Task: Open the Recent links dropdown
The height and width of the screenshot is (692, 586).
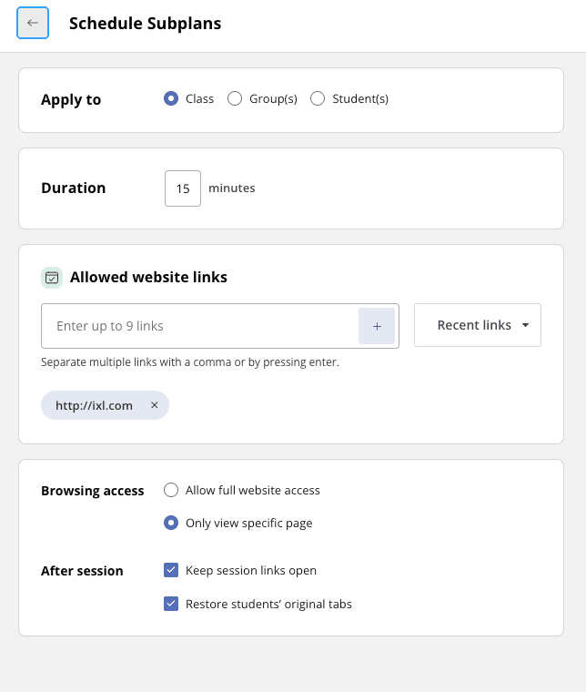Action: point(477,326)
